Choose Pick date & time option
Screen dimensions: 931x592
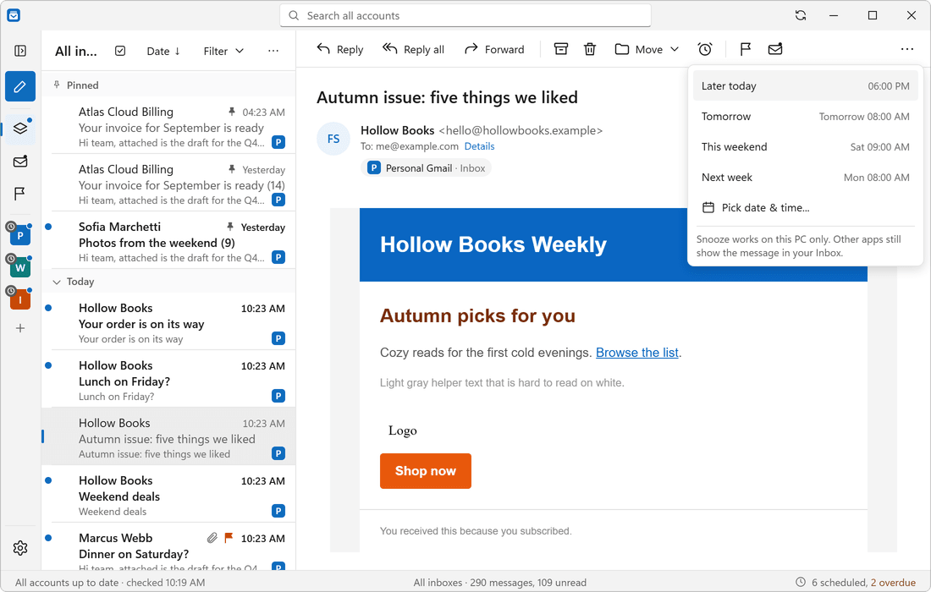(x=805, y=207)
